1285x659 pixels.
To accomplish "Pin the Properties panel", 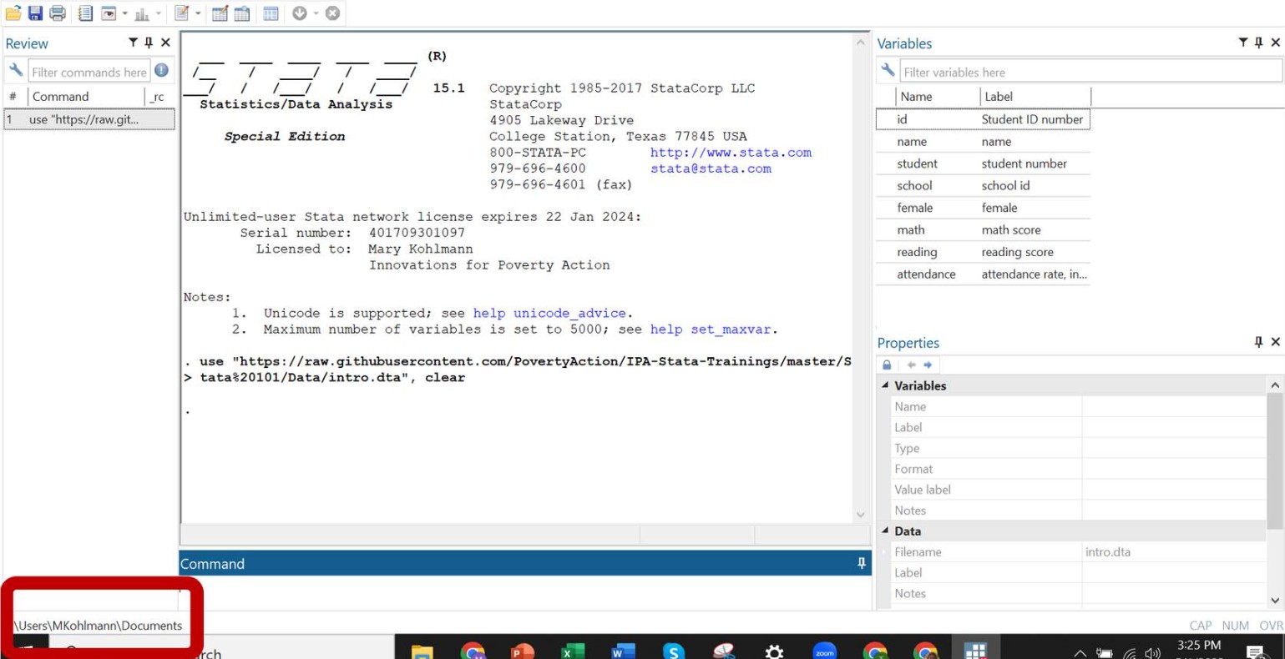I will (x=1258, y=342).
